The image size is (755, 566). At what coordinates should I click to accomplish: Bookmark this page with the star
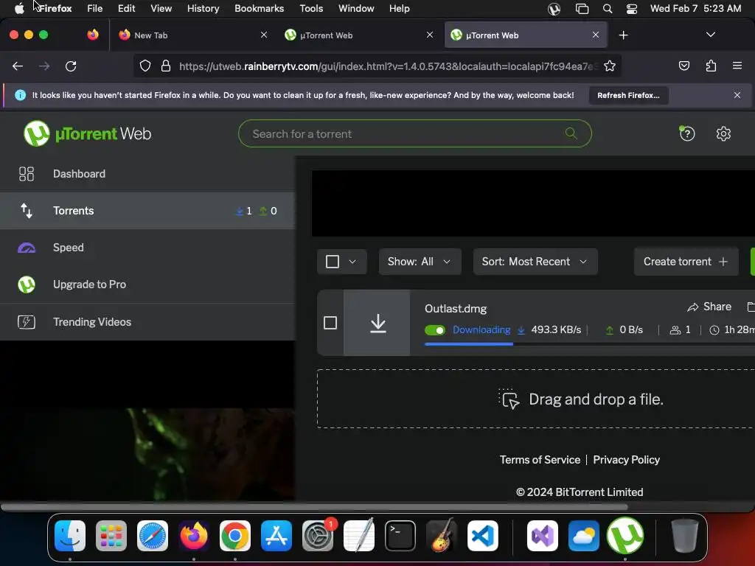pyautogui.click(x=610, y=66)
